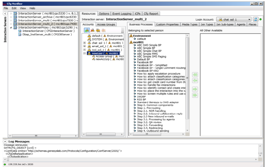The image size is (267, 167).
Task: Click the green status icon in status bar
Action: [x=5, y=165]
